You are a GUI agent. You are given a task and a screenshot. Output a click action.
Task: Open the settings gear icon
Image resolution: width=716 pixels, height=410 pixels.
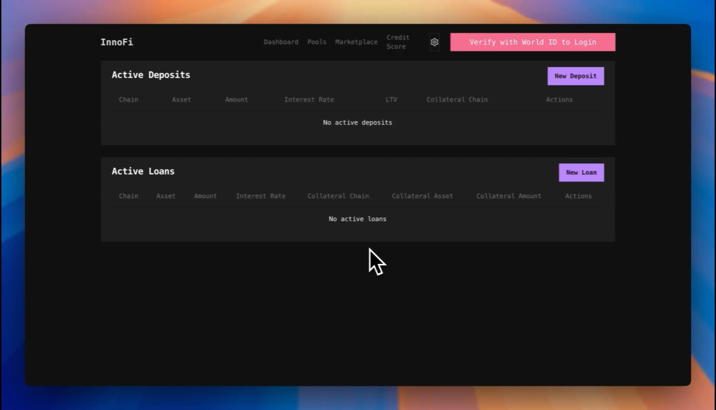(434, 42)
